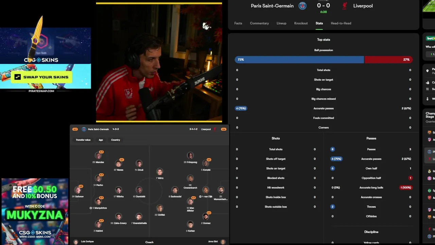Click the "Hit woodwork" shots row label
The height and width of the screenshot is (245, 435).
pyautogui.click(x=276, y=187)
